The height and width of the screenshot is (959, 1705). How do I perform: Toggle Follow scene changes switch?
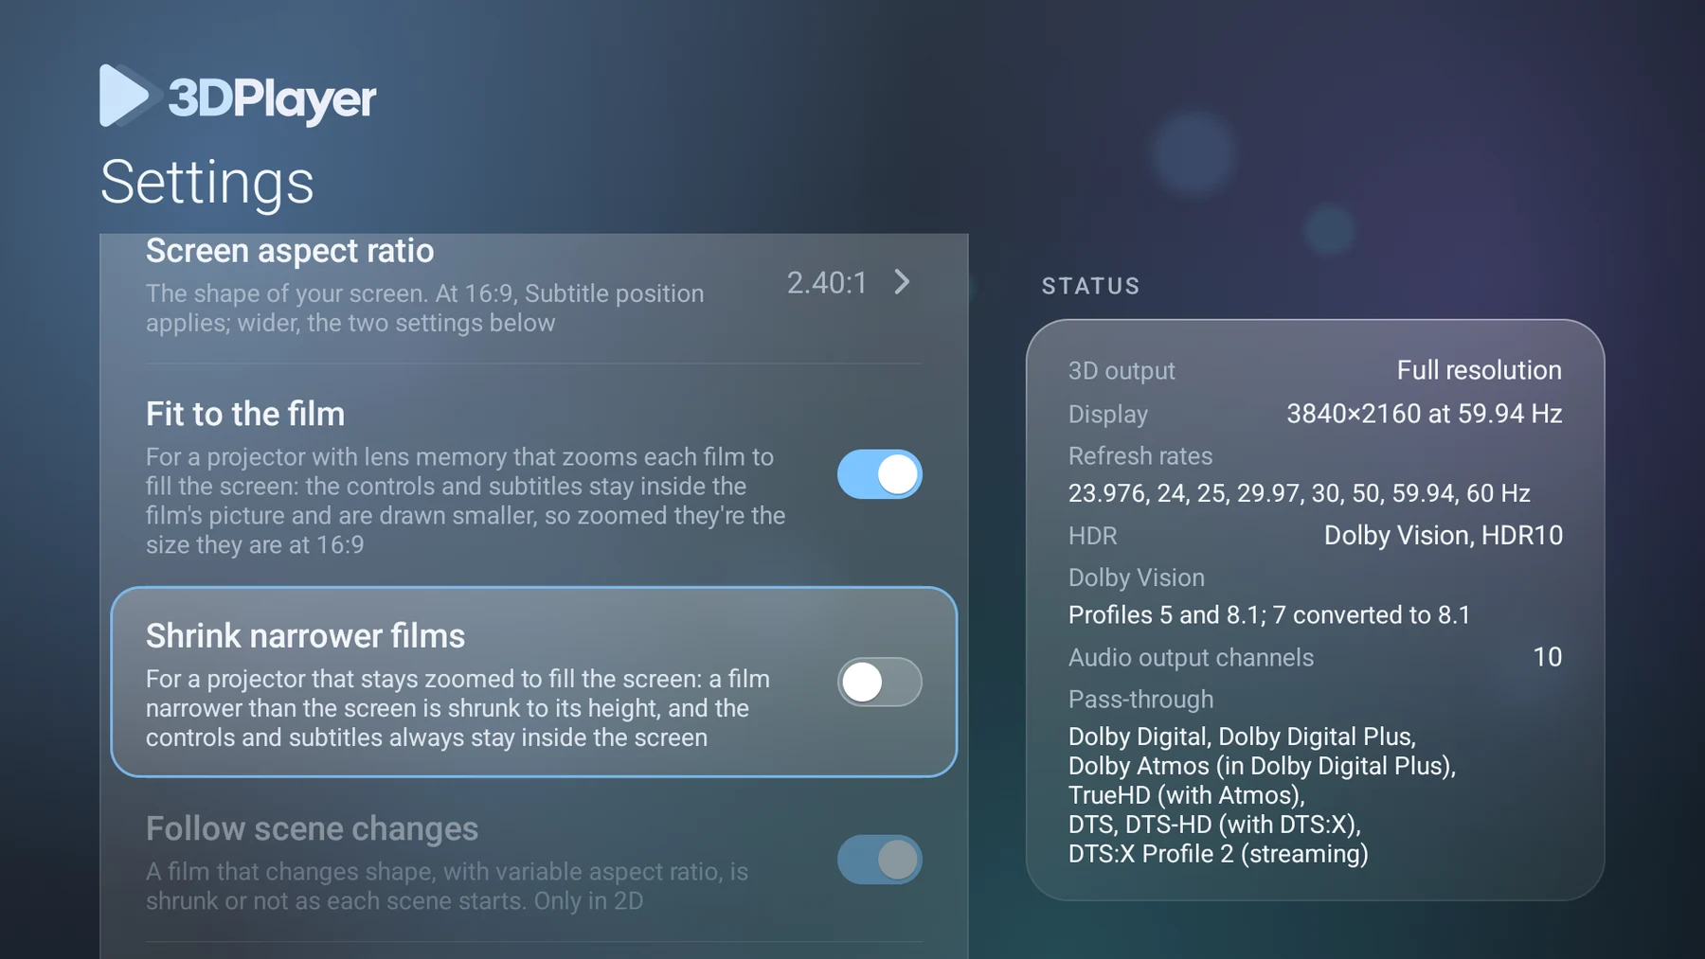pyautogui.click(x=879, y=860)
